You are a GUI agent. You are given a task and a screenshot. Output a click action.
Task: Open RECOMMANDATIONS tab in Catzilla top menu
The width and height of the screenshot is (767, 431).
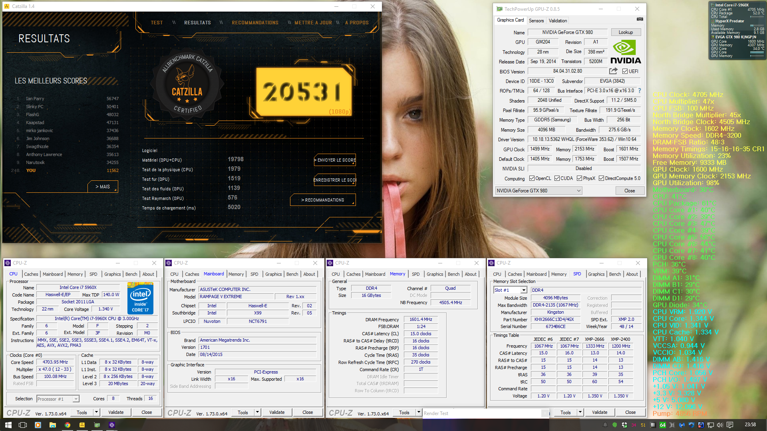pyautogui.click(x=255, y=23)
